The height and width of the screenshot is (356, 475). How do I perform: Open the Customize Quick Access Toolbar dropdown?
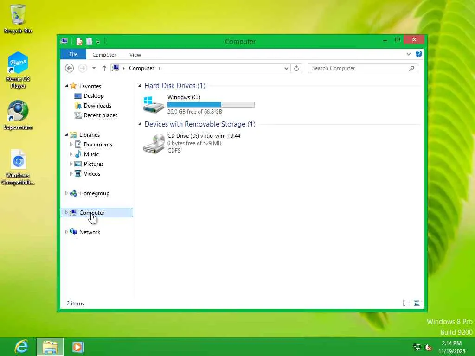tap(98, 42)
